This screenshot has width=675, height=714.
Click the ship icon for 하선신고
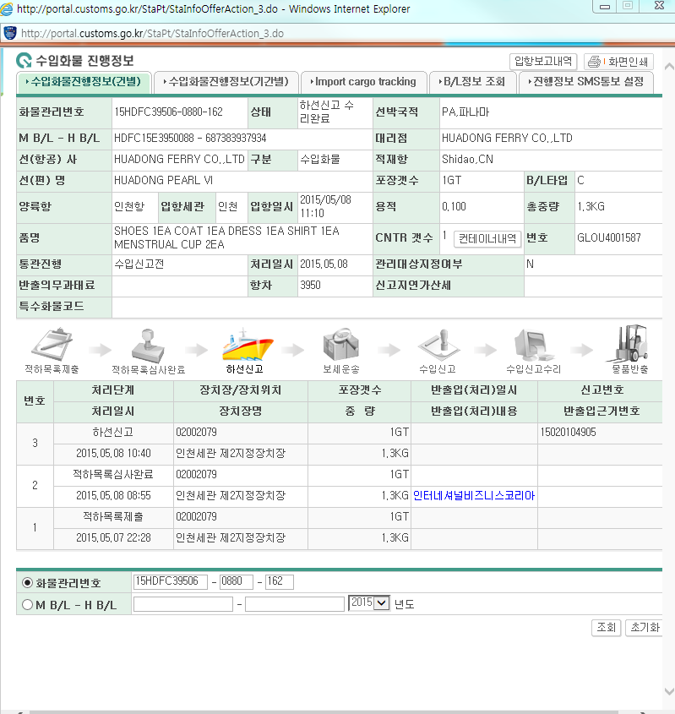248,344
